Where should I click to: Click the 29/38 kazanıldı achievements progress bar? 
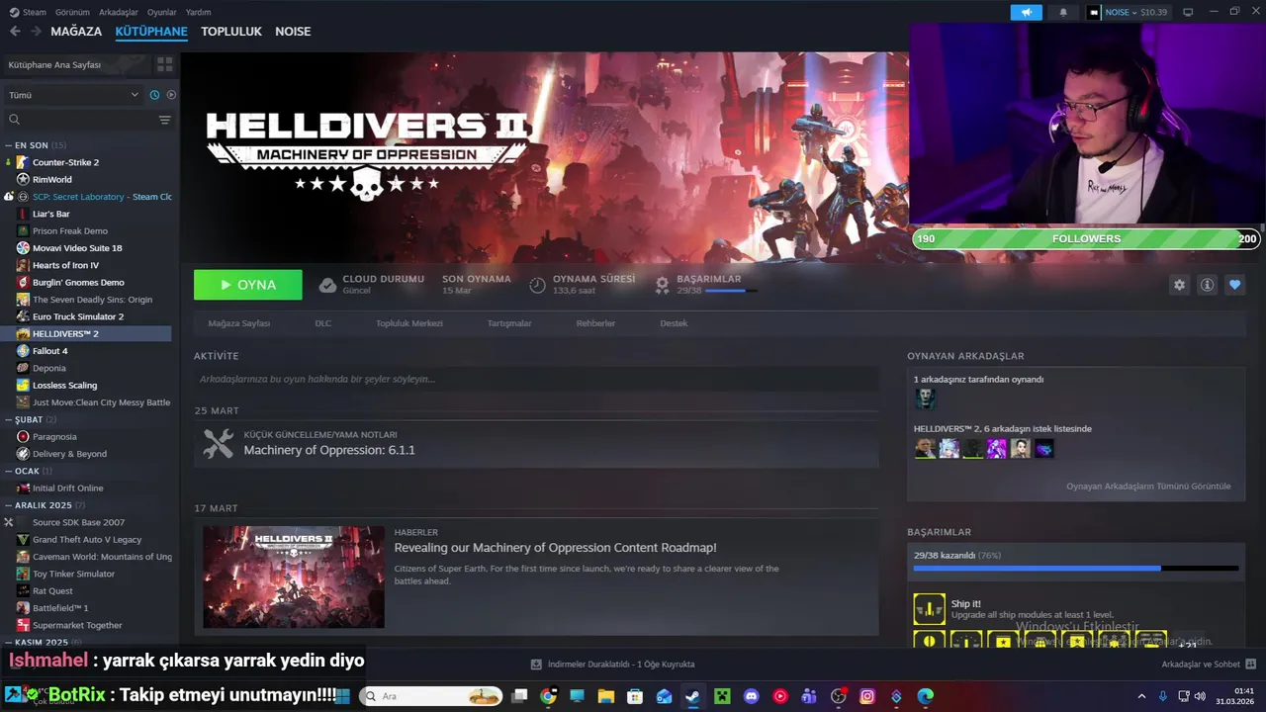pos(1076,569)
